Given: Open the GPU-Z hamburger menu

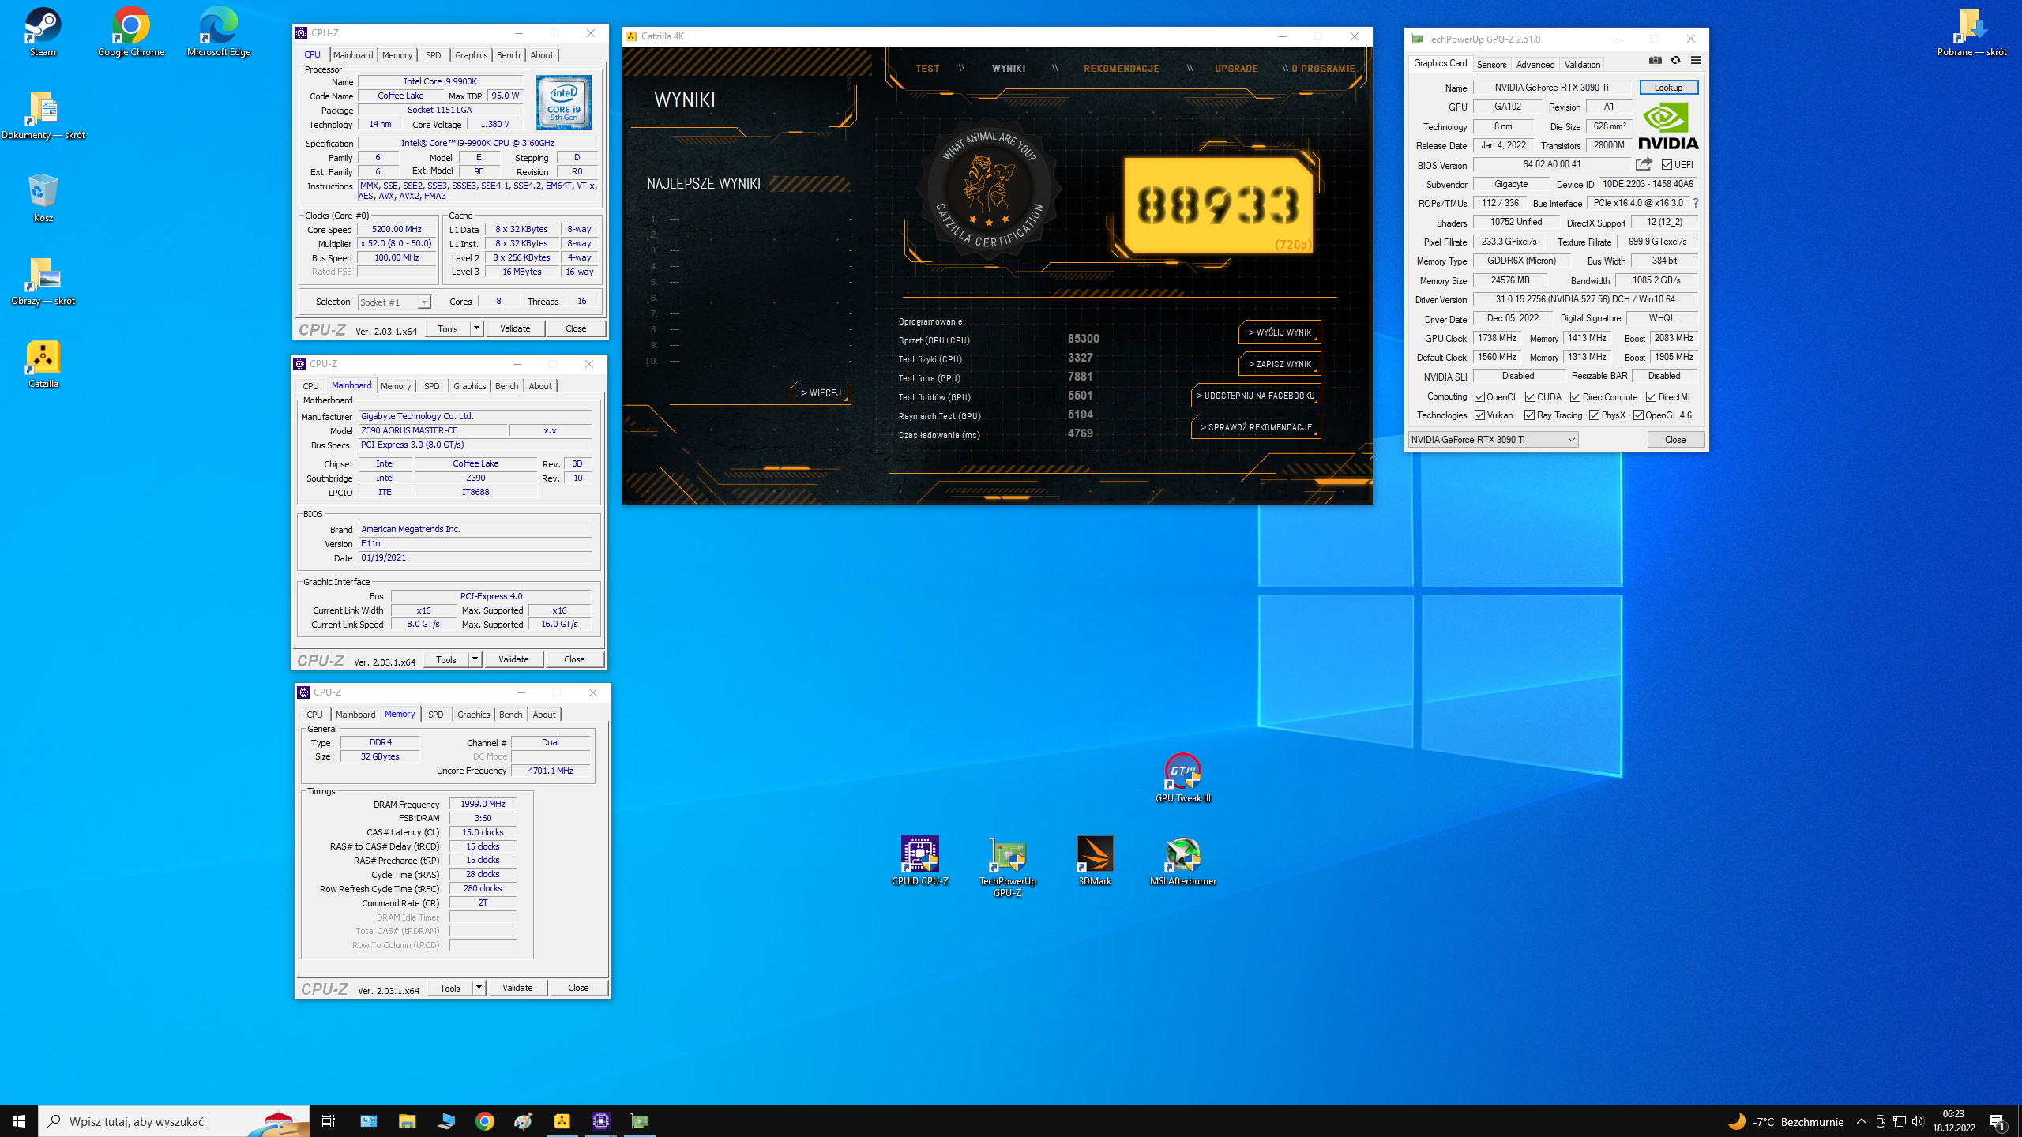Looking at the screenshot, I should point(1696,61).
